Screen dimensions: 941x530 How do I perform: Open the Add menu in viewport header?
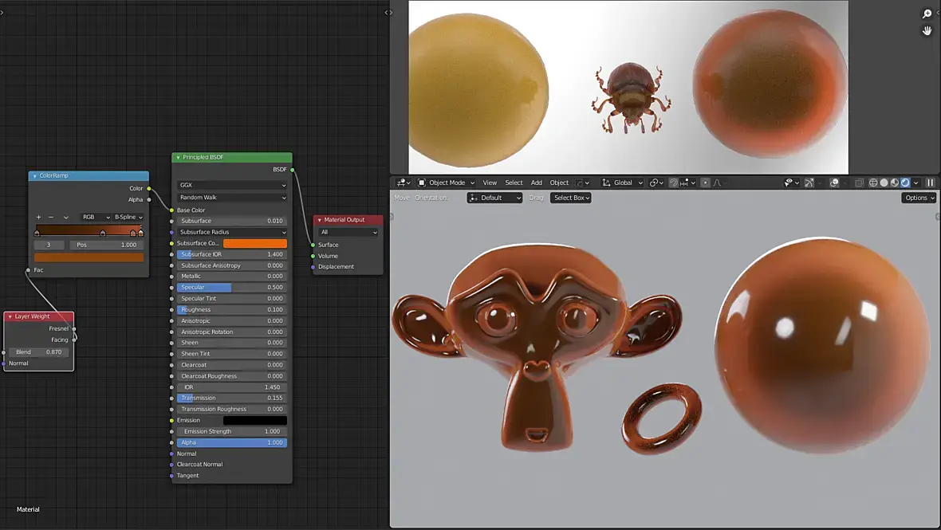[536, 183]
